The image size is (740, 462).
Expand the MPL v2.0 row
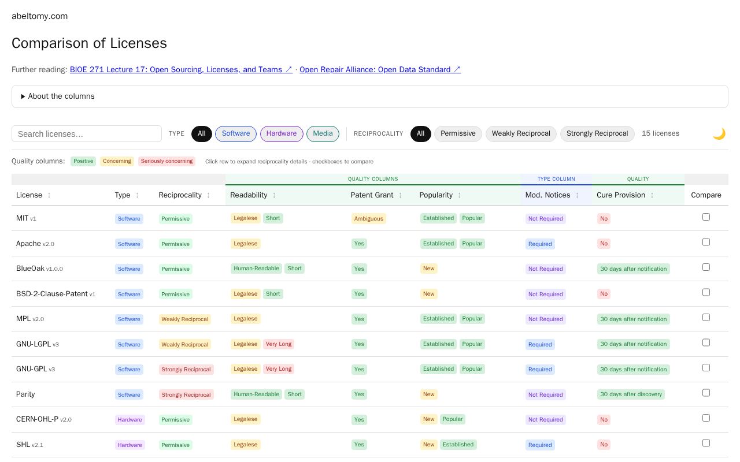[x=370, y=319]
